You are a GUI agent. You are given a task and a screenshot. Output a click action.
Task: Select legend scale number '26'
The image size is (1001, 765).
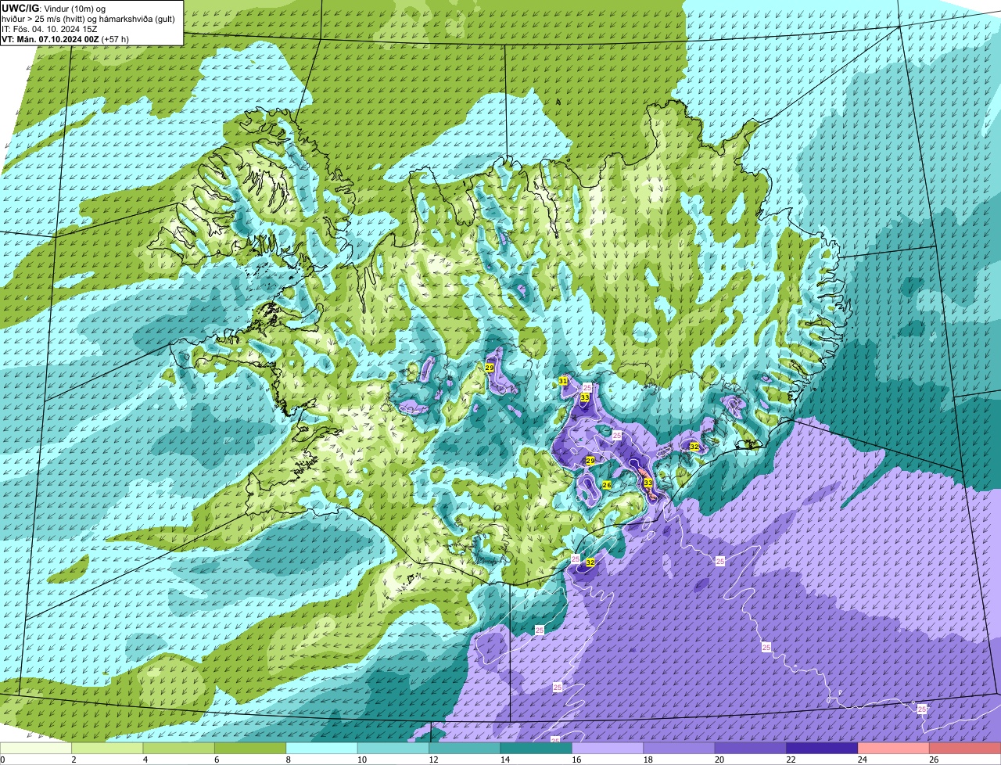934,760
